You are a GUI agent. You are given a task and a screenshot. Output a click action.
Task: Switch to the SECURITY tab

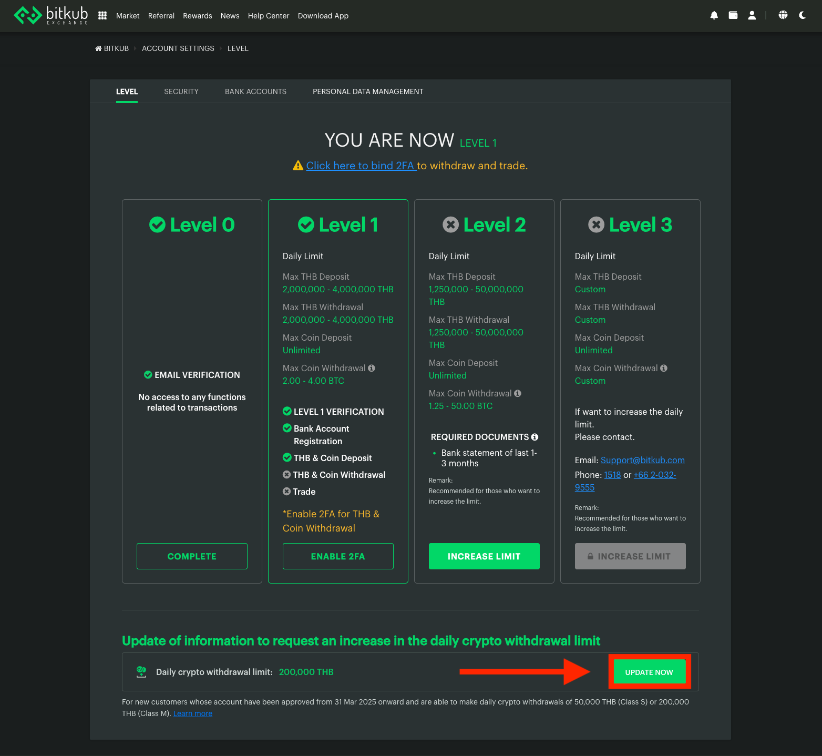coord(181,91)
